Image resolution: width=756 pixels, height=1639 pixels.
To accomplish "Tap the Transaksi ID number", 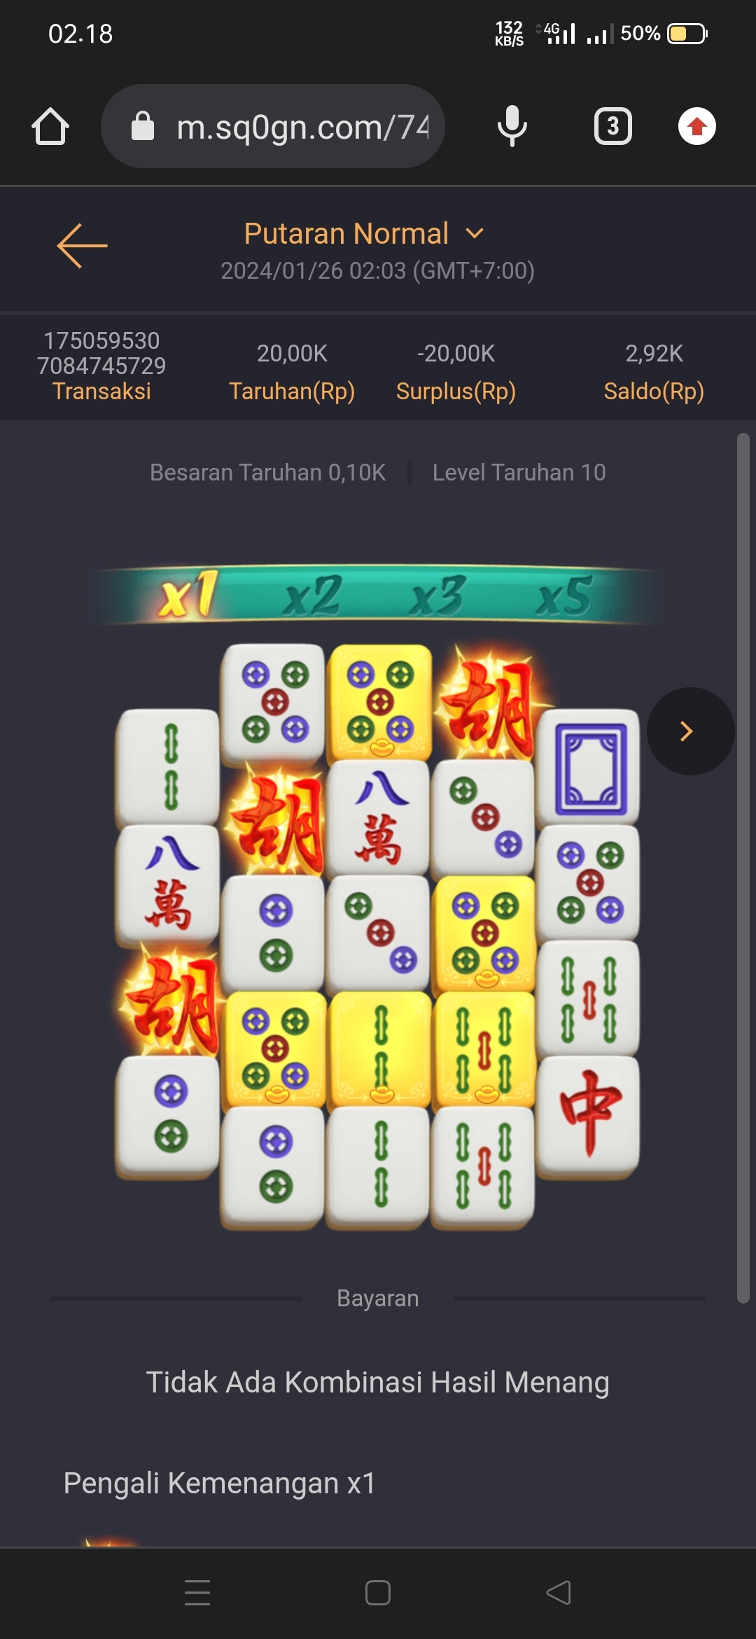I will [101, 353].
